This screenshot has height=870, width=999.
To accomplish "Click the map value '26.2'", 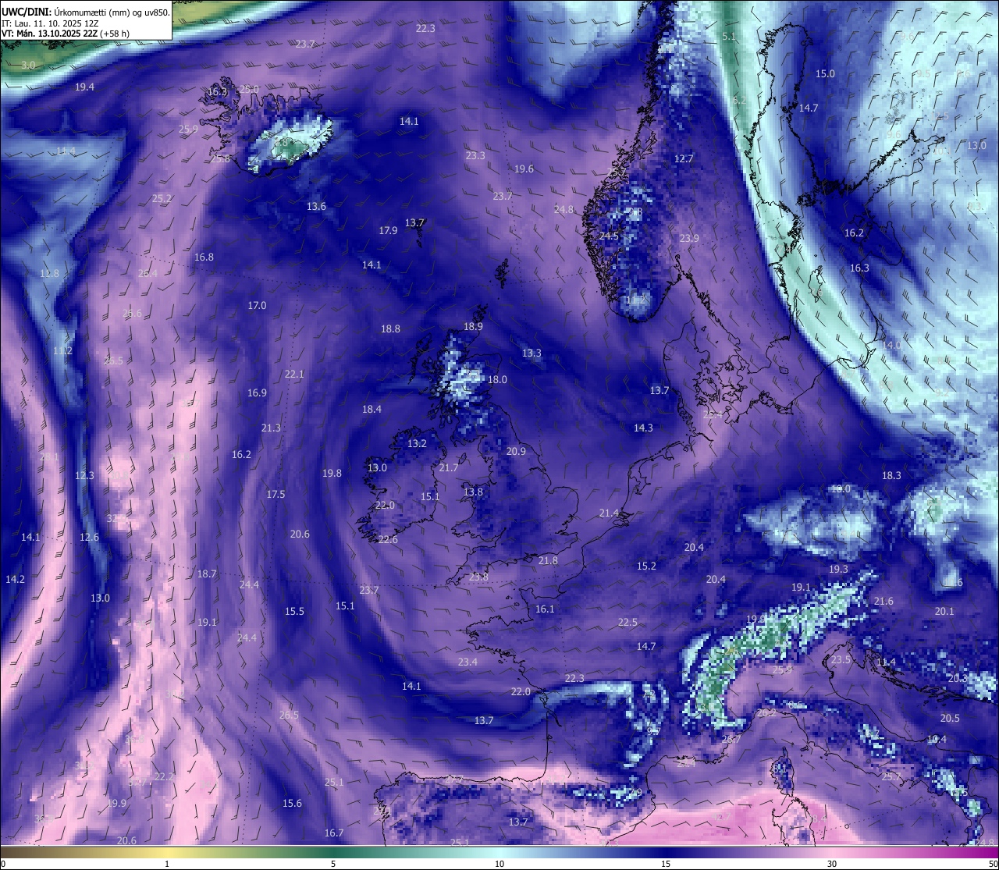I will click(x=766, y=713).
